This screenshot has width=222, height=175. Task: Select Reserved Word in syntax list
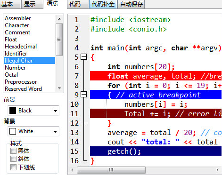(x=30, y=89)
